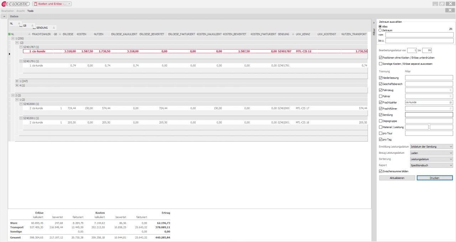Sort by NUTZEN column header
Image resolution: width=456 pixels, height=242 pixels.
[x=102, y=34]
